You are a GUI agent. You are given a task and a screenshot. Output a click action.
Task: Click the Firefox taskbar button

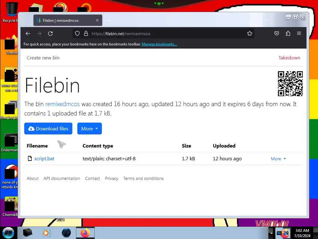tap(85, 233)
